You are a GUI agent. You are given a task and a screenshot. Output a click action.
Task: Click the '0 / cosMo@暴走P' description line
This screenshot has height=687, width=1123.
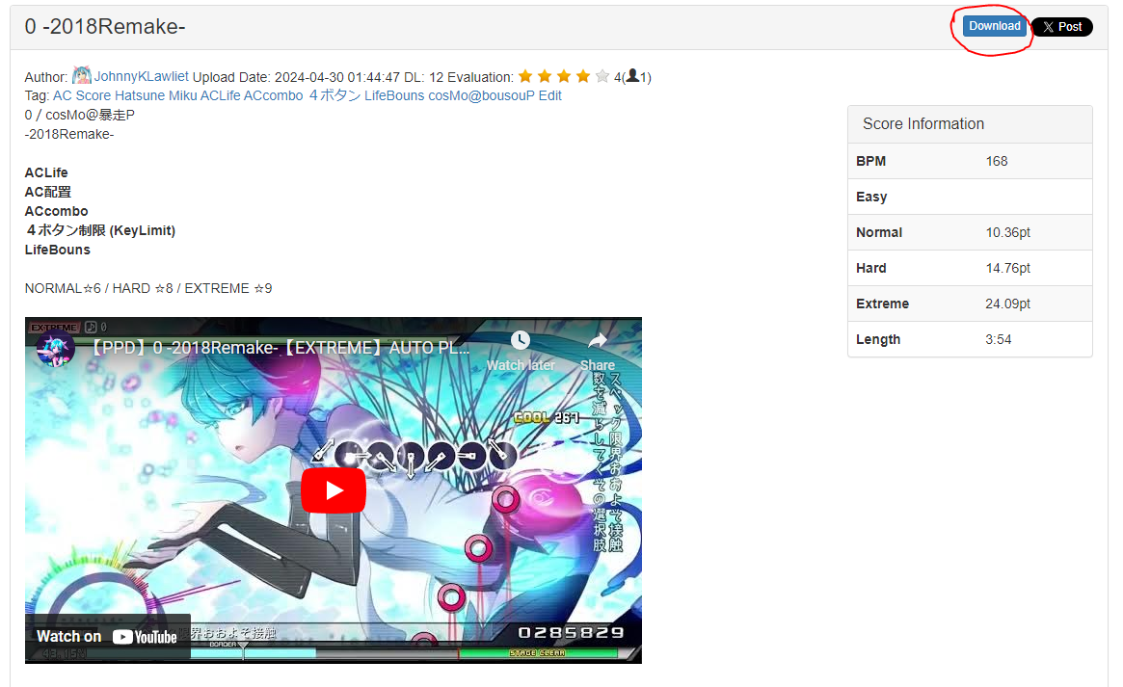(79, 115)
